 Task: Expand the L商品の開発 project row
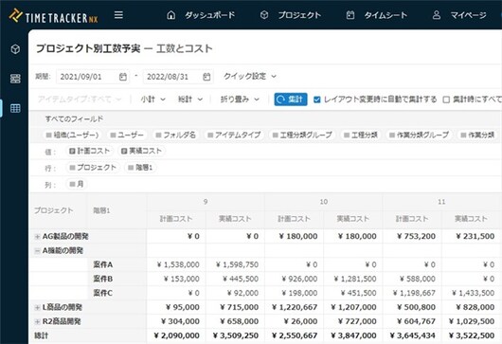[38, 307]
